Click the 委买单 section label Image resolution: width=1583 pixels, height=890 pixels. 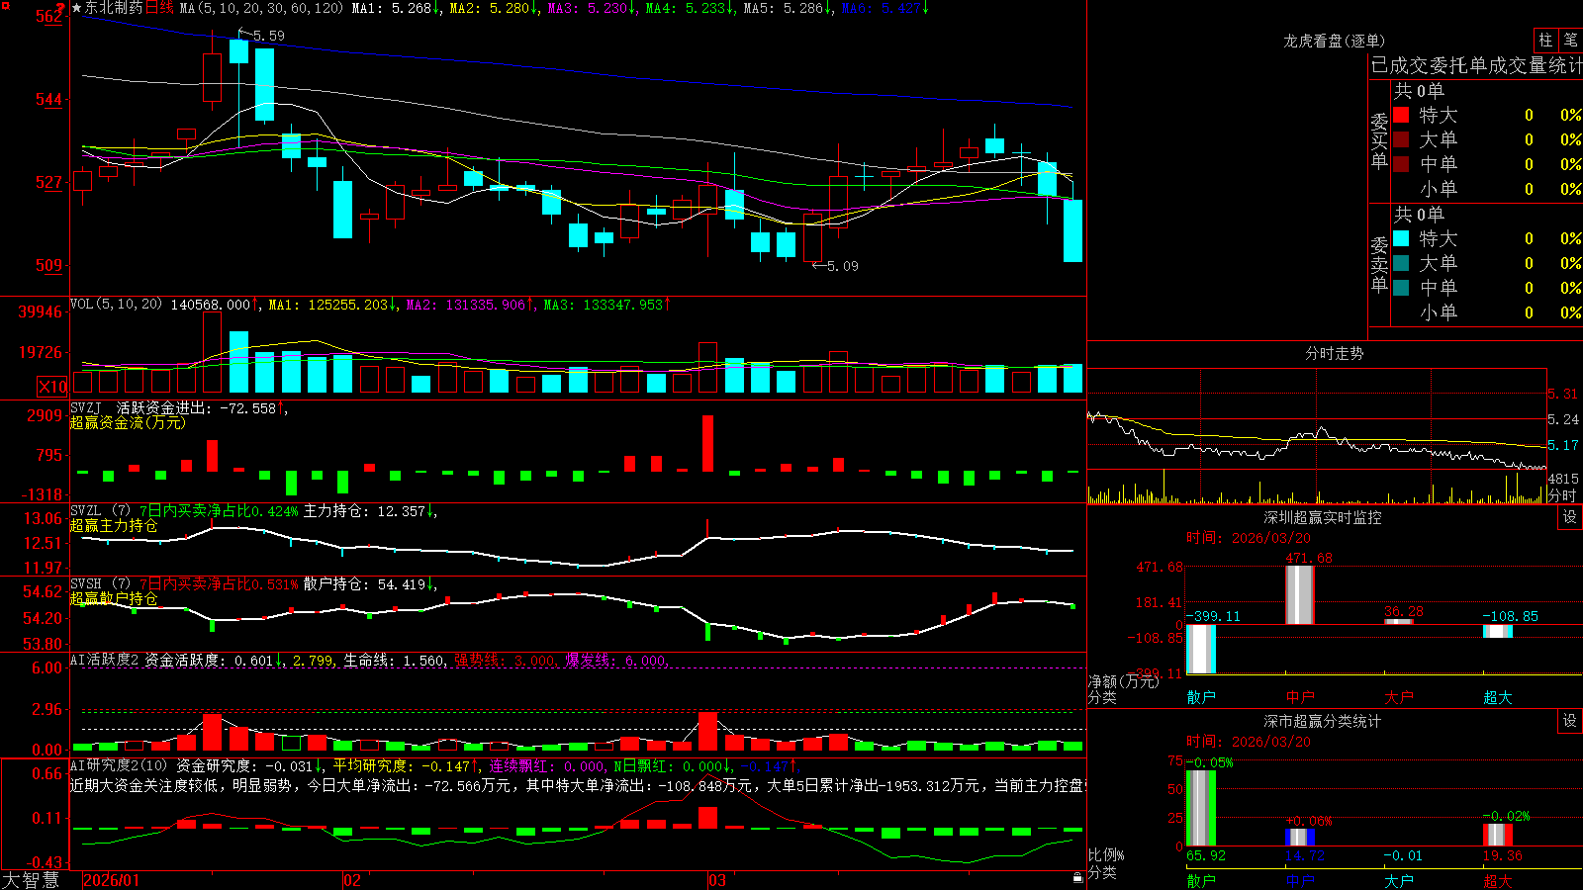[1379, 141]
